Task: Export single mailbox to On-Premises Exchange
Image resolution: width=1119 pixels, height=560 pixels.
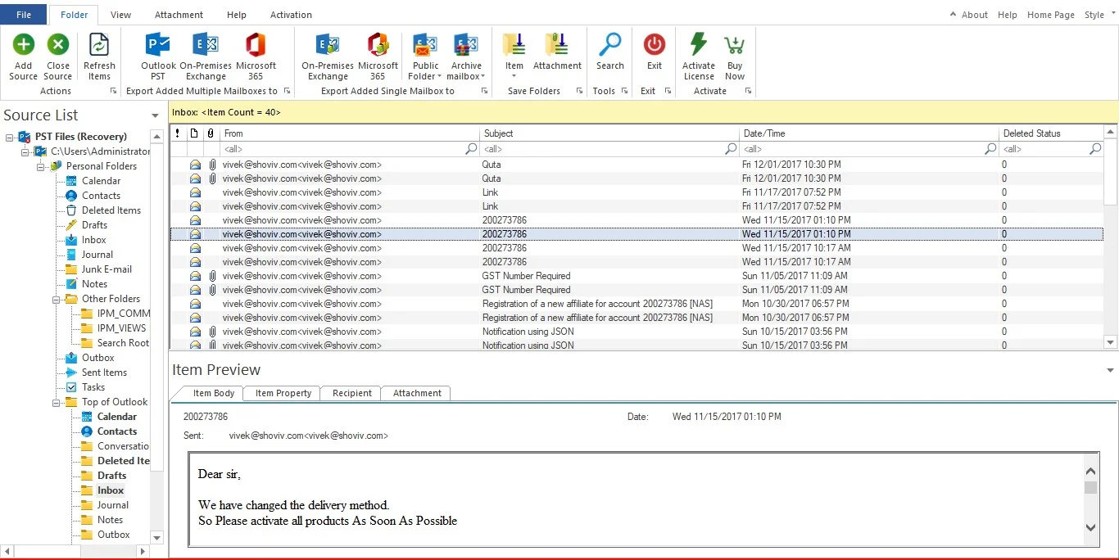Action: coord(328,56)
